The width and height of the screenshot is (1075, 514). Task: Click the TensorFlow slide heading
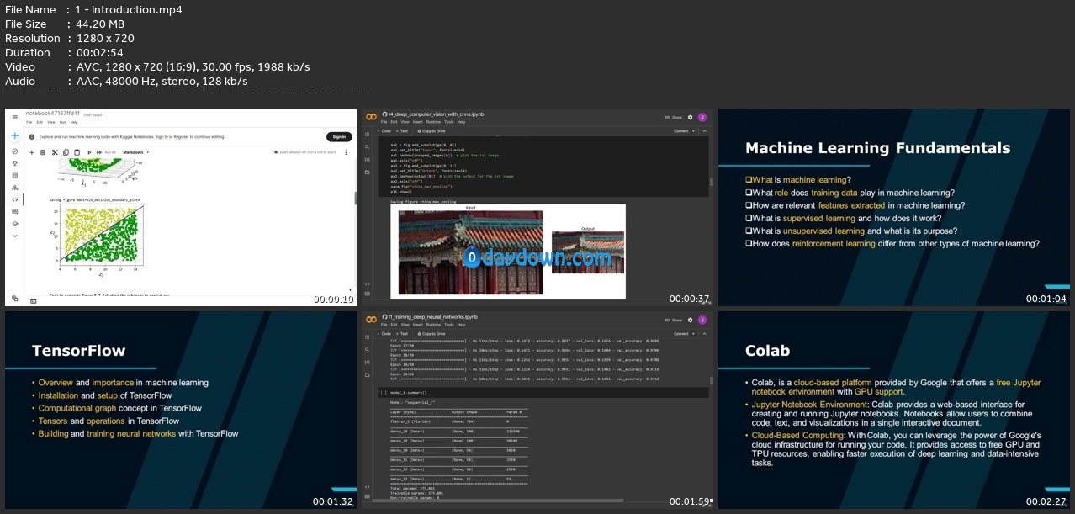point(78,350)
